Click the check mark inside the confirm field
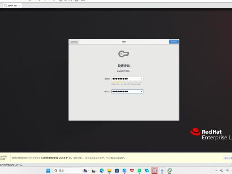The height and width of the screenshot is (174, 232). pyautogui.click(x=141, y=91)
